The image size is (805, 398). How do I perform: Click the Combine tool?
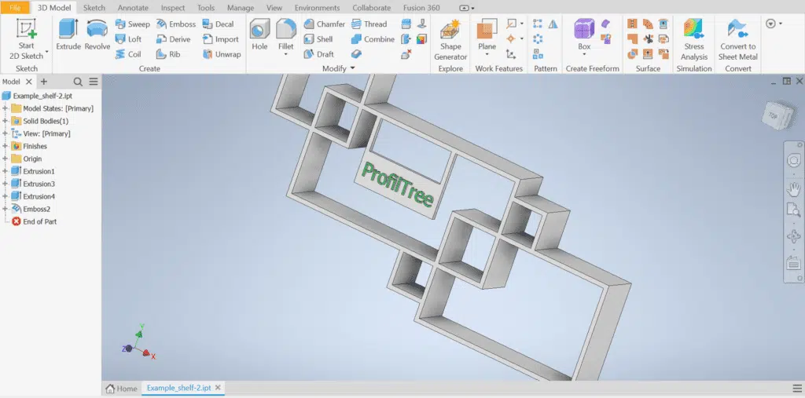[373, 39]
